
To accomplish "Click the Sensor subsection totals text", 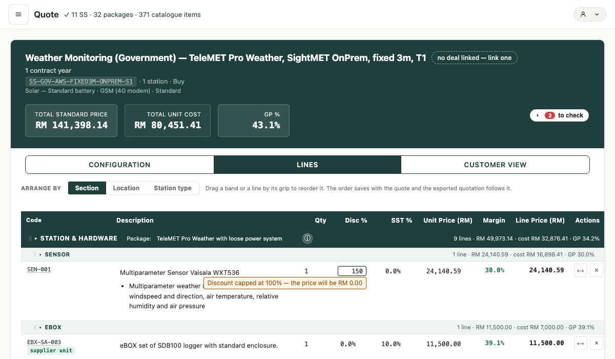I will tap(523, 254).
